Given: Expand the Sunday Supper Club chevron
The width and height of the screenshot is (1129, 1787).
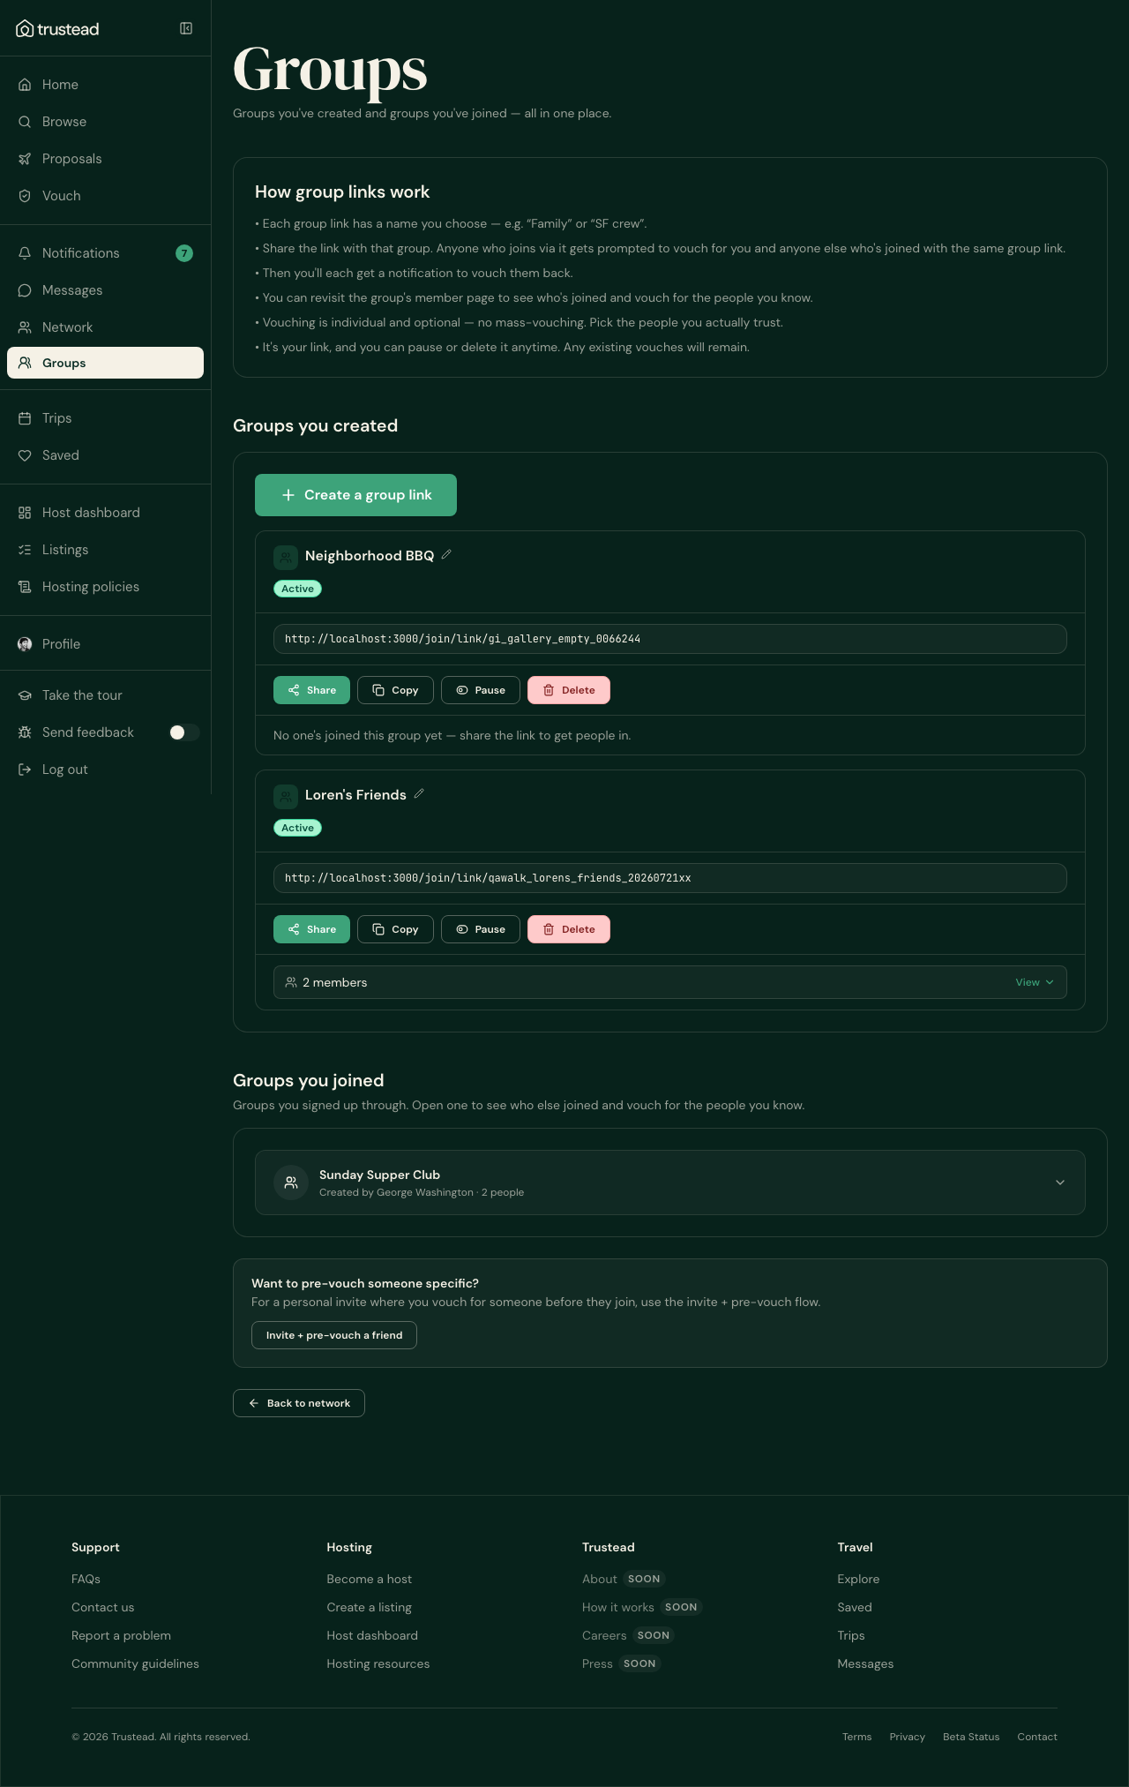Looking at the screenshot, I should 1060,1183.
